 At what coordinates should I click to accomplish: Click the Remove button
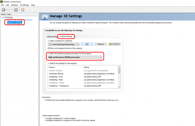(101, 44)
